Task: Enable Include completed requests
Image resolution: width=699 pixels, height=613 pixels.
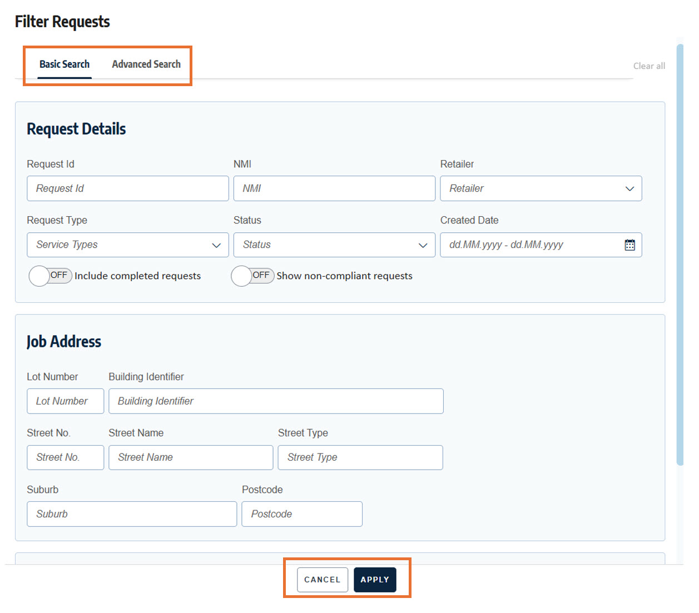Action: click(x=50, y=276)
